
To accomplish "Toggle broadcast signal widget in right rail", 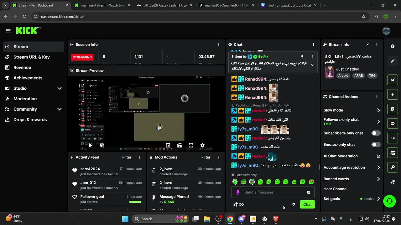I will point(393,138).
